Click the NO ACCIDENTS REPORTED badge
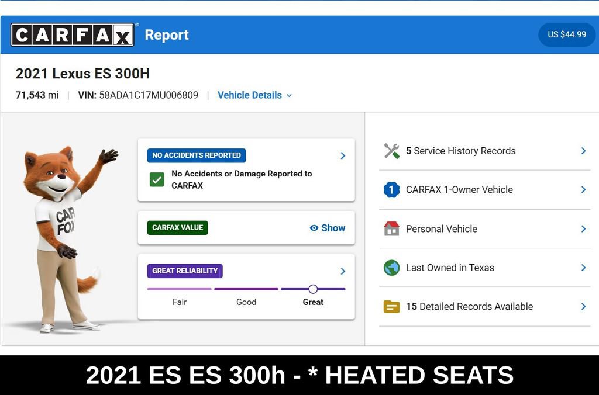This screenshot has height=395, width=599. click(197, 155)
